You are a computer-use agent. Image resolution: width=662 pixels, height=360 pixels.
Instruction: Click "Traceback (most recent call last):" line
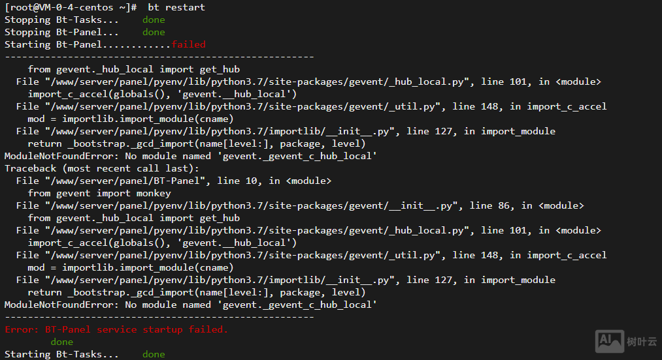[102, 168]
